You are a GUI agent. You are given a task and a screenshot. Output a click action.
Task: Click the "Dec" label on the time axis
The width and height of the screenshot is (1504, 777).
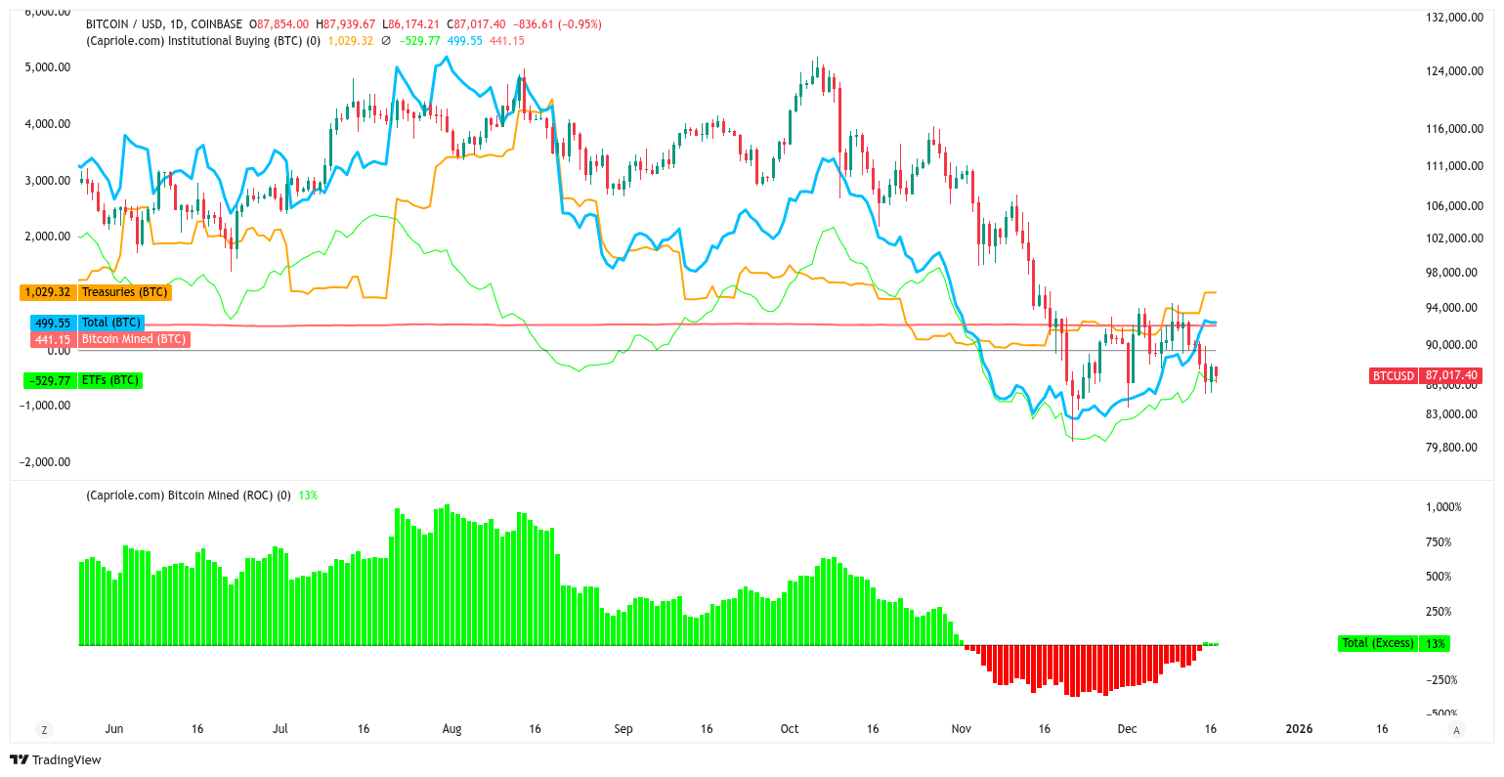coord(1126,729)
